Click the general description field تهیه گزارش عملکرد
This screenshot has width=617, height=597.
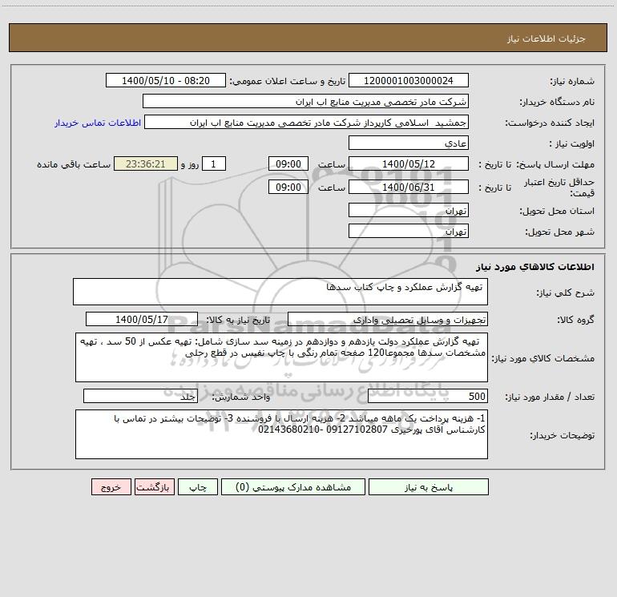pyautogui.click(x=280, y=292)
